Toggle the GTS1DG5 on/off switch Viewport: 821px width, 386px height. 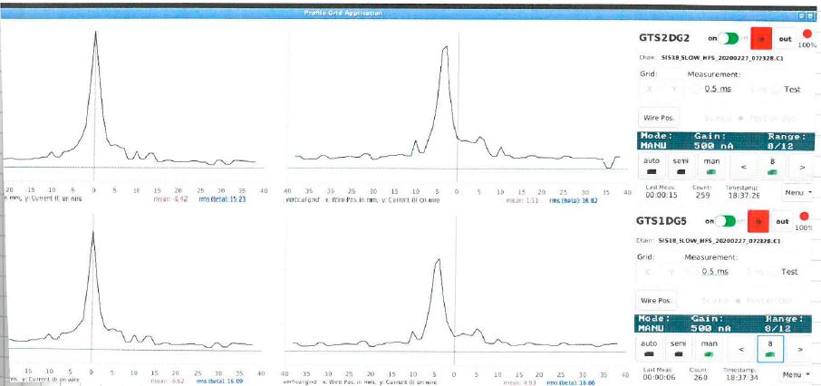click(x=729, y=221)
